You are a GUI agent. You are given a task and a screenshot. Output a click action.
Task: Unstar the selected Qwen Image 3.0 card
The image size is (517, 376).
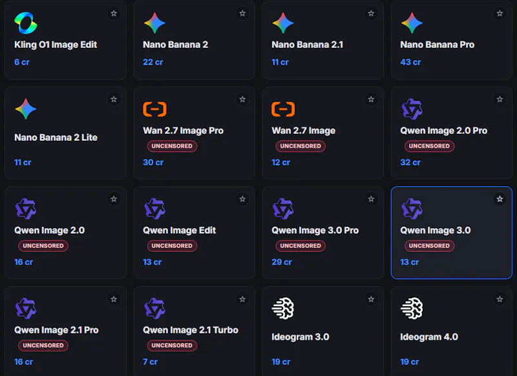click(500, 199)
